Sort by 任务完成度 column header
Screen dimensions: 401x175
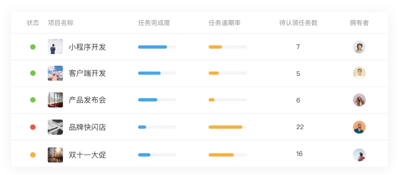tap(154, 23)
